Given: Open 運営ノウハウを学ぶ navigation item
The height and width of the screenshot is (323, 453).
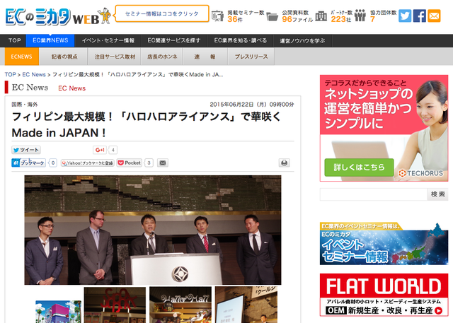Looking at the screenshot, I should coord(302,41).
